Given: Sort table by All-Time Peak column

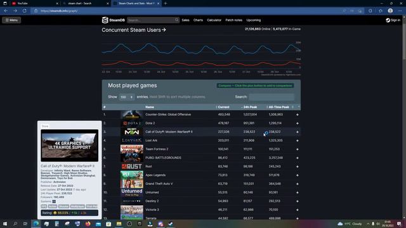Looking at the screenshot, I should click(x=279, y=107).
